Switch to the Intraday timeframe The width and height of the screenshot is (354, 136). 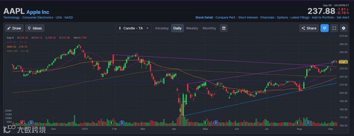162,28
